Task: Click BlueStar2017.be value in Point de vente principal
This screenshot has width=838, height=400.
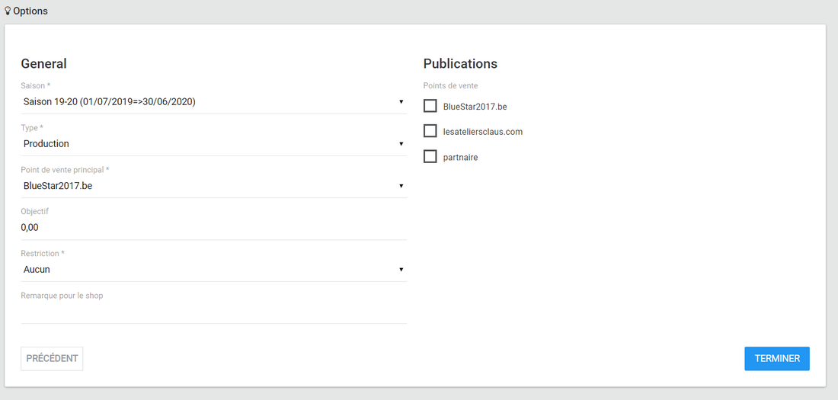Action: click(x=58, y=185)
